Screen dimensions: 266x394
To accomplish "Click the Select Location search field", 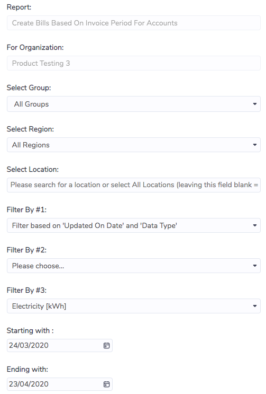I will click(134, 185).
